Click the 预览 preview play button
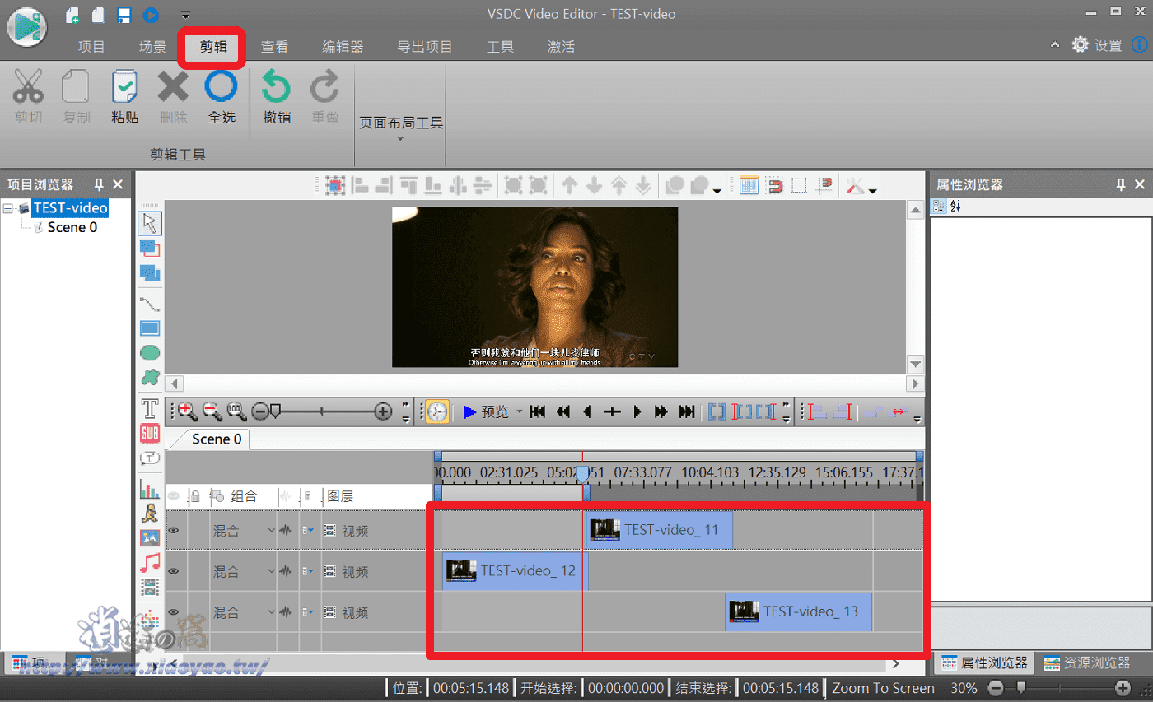The height and width of the screenshot is (702, 1153). coord(487,411)
